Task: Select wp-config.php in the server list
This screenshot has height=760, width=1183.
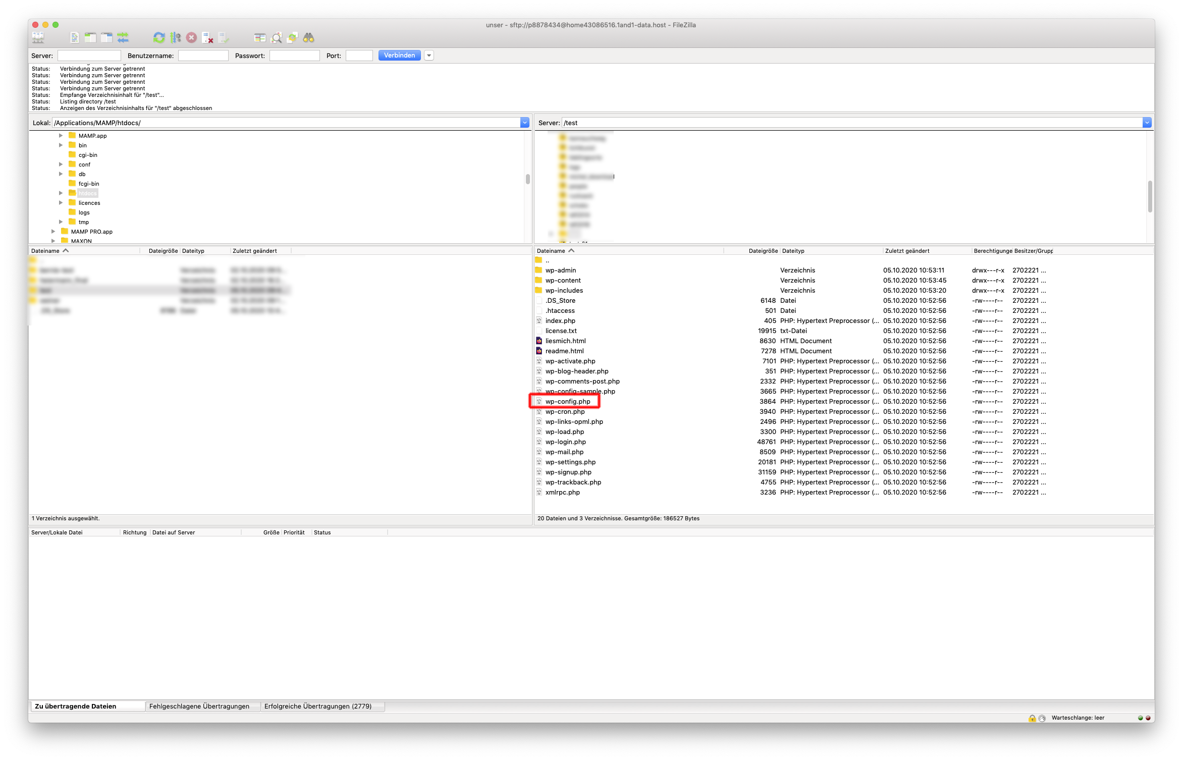Action: [x=568, y=402]
